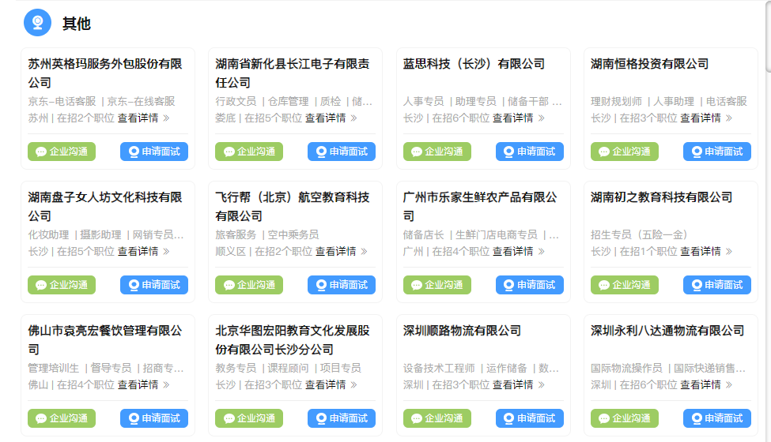Click 申请面试 for 广州市乐家生鲜农产品有限公司

tap(530, 285)
